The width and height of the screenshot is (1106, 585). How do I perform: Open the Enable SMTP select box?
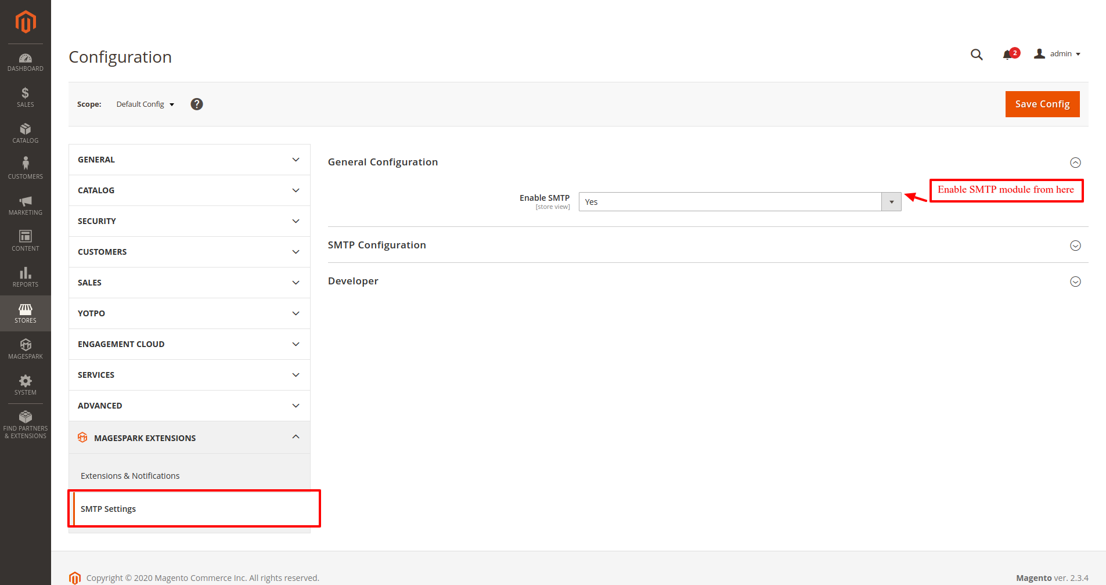pos(740,202)
